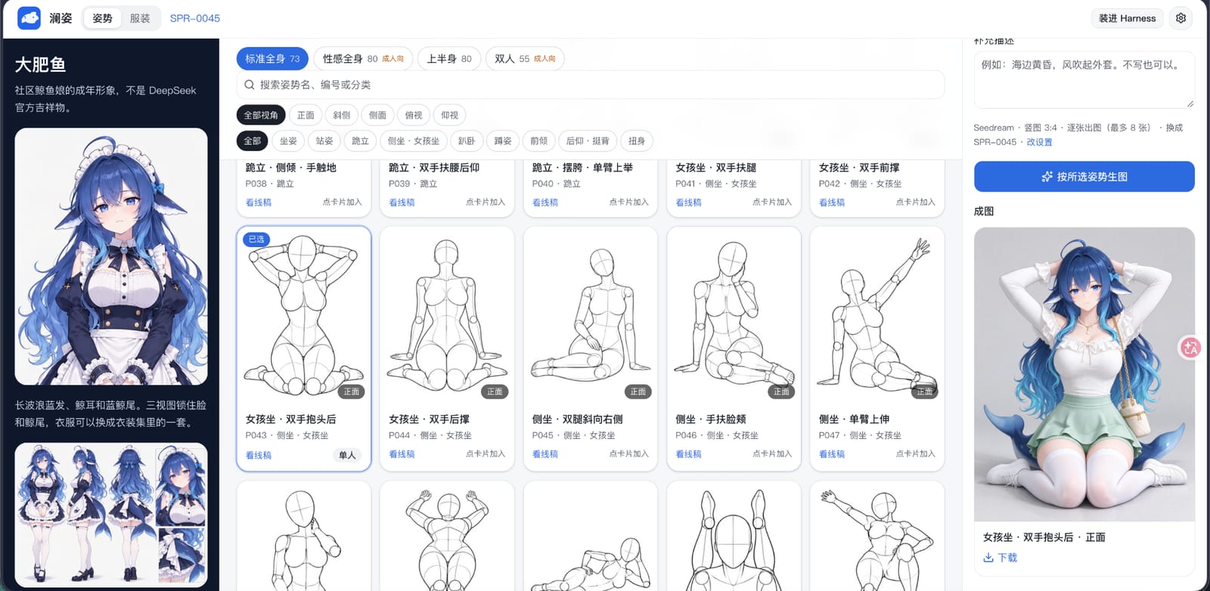Open the SPR-0045 link
This screenshot has height=591, width=1210.
click(195, 18)
